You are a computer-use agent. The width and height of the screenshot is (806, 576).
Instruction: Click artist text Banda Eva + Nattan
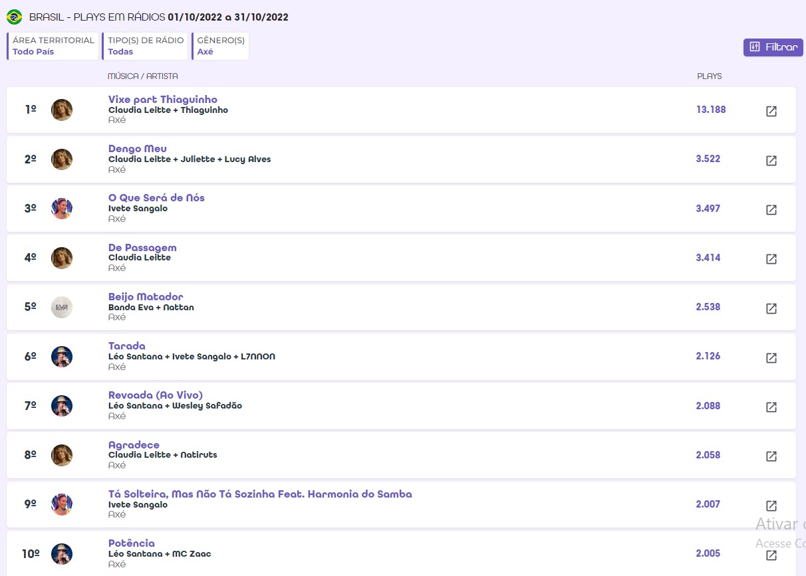tap(151, 308)
